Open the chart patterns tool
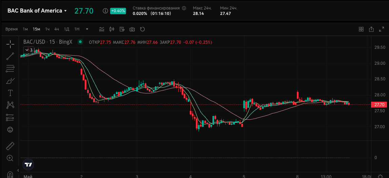 coord(10,105)
